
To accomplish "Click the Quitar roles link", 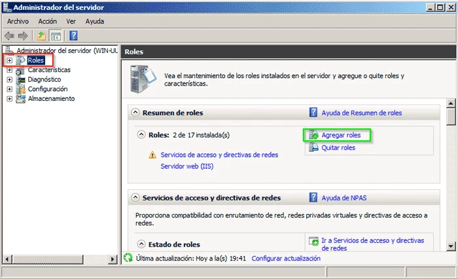I will 338,148.
